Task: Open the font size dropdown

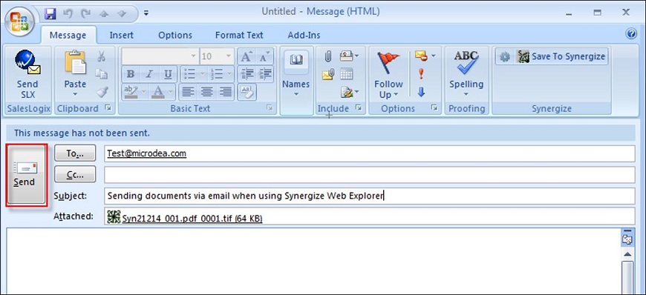Action: point(229,56)
